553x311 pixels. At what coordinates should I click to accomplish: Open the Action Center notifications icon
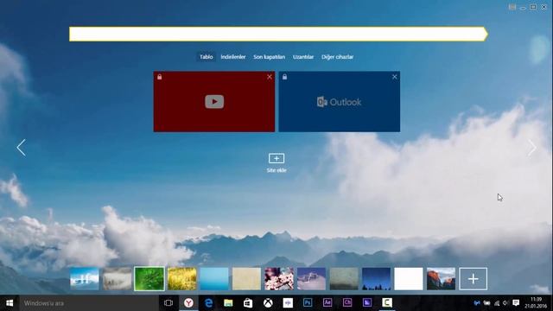pos(516,303)
